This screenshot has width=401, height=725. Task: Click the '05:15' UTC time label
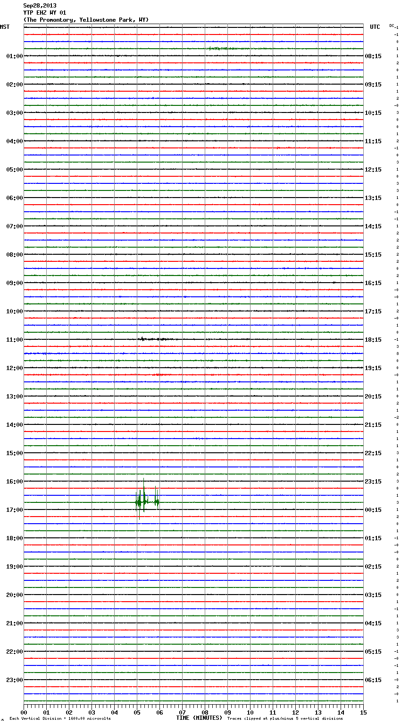pyautogui.click(x=373, y=652)
